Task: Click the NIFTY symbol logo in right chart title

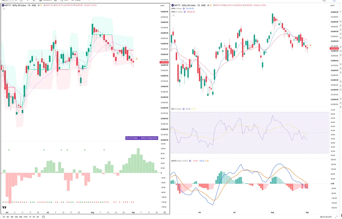Action: (172, 5)
